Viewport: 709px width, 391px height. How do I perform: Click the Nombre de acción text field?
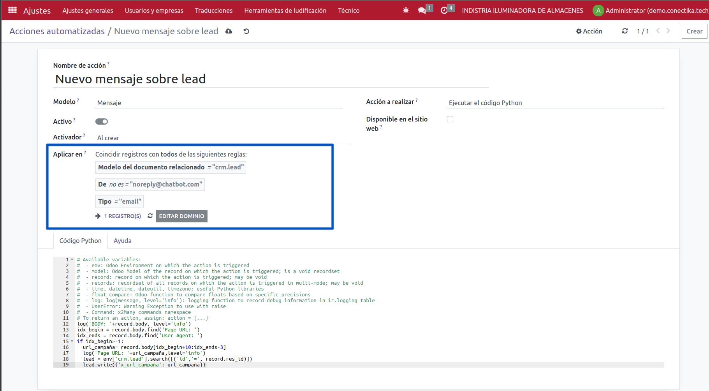pyautogui.click(x=271, y=79)
